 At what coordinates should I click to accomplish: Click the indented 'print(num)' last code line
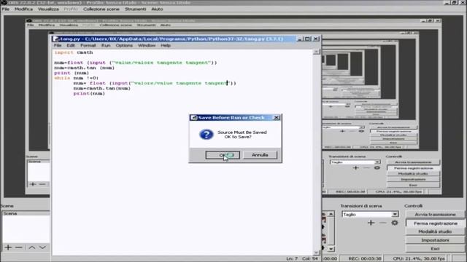[x=89, y=94]
